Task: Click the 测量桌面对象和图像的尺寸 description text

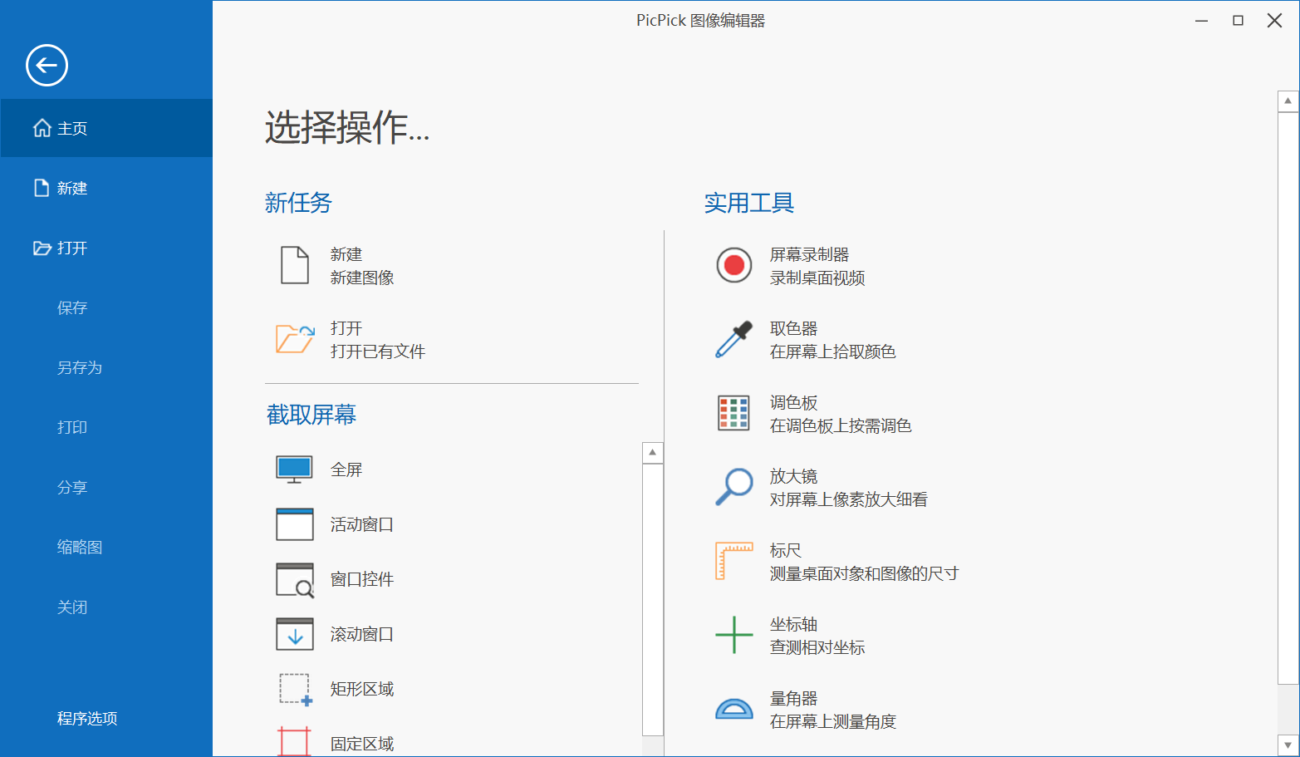Action: [x=865, y=573]
